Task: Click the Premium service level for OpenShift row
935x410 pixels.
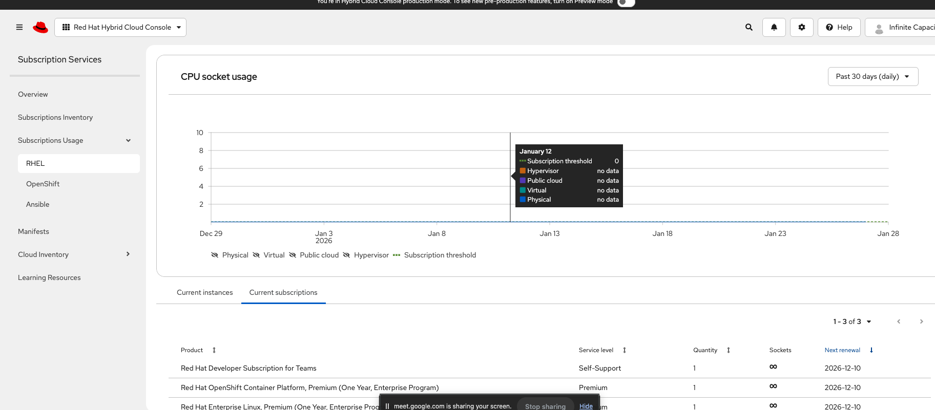Action: [x=593, y=387]
